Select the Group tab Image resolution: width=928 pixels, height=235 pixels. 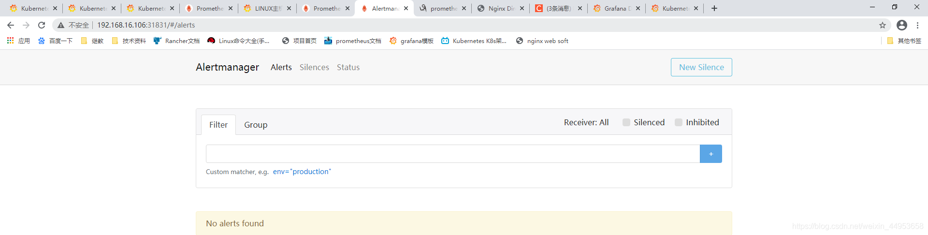click(x=256, y=125)
